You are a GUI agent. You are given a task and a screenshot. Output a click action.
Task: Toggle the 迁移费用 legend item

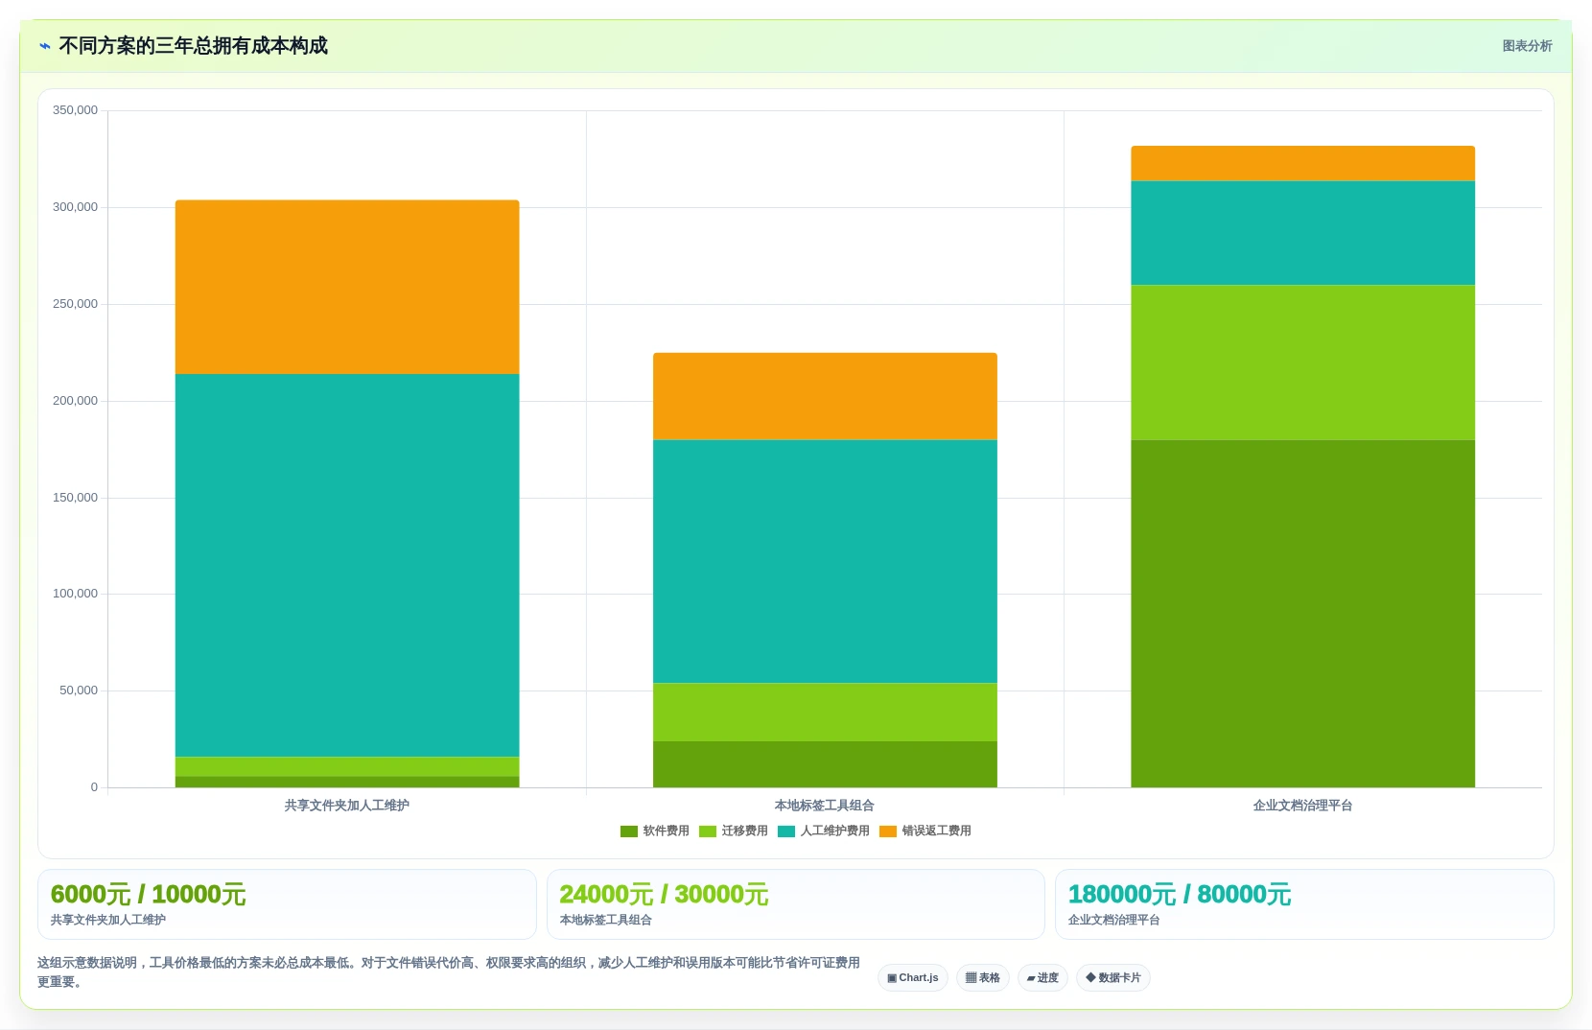734,831
